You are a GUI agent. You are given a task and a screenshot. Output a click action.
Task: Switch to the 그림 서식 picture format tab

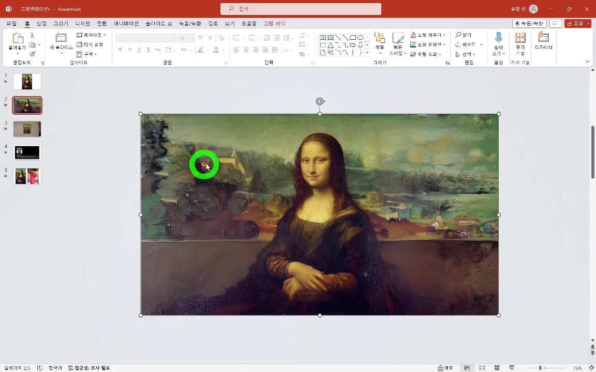(274, 24)
